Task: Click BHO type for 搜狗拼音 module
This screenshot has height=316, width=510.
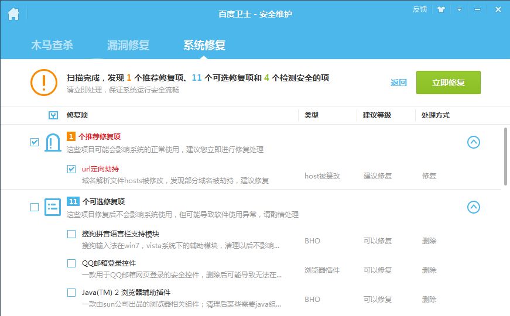Action: [312, 241]
